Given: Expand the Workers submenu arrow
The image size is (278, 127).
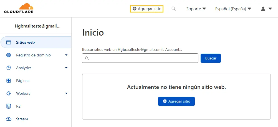Looking at the screenshot, I should click(x=66, y=93).
